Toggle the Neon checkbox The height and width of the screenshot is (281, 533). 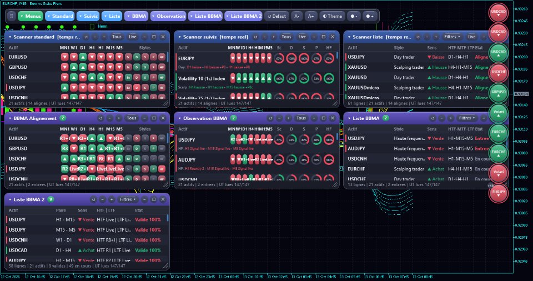pyautogui.click(x=92, y=26)
